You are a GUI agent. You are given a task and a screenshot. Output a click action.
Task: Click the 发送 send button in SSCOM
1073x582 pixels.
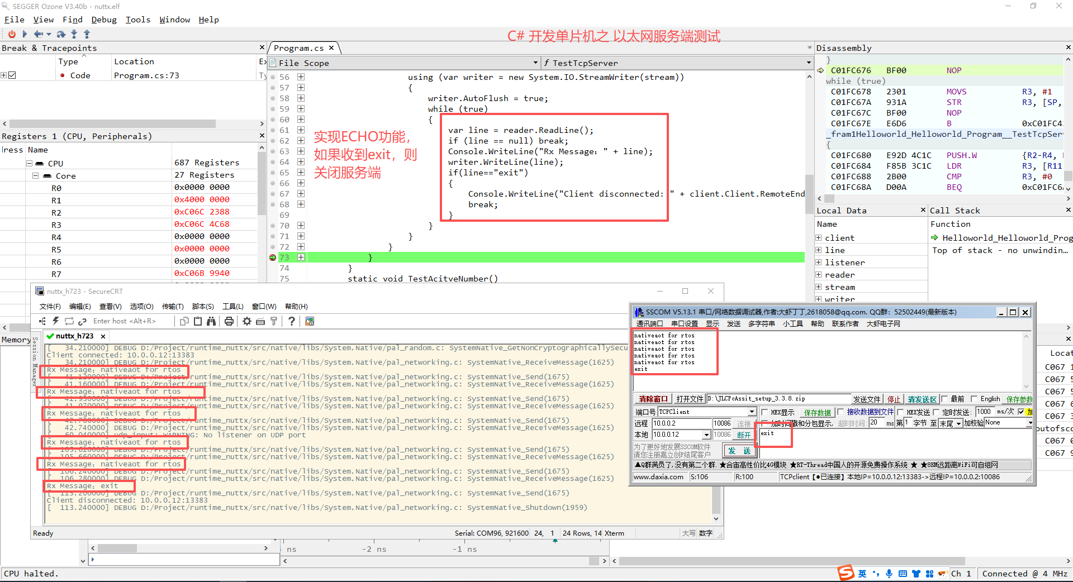pos(739,451)
